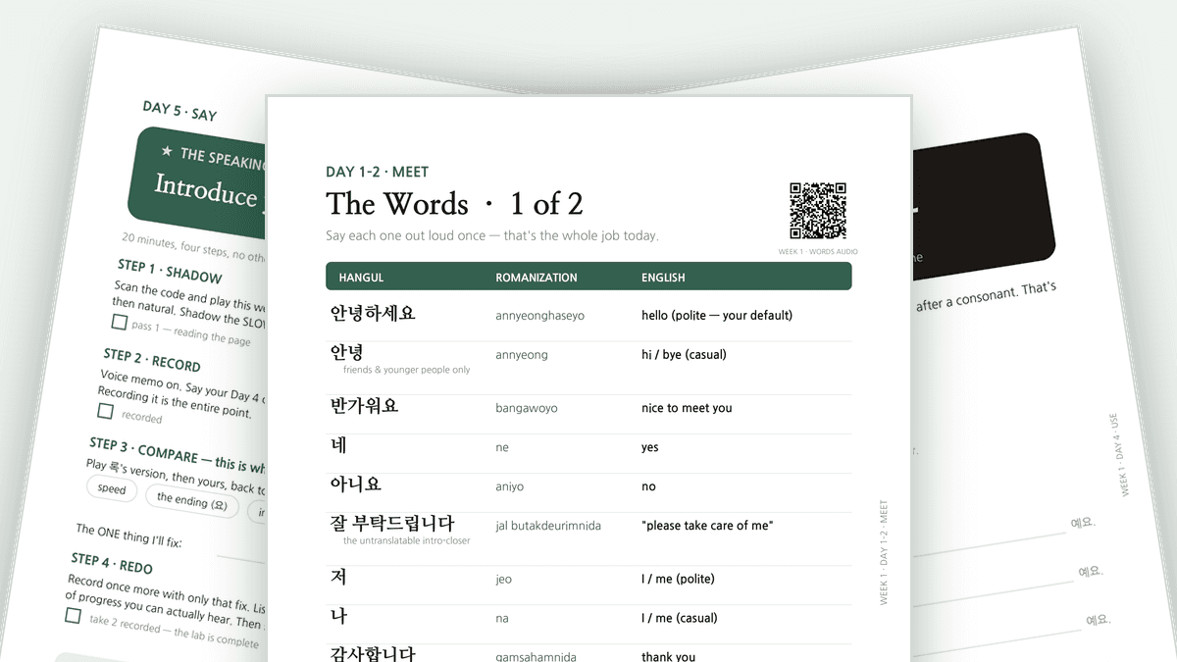Select the Hangul word 안녕
Screen dimensions: 1177x662
(x=347, y=353)
